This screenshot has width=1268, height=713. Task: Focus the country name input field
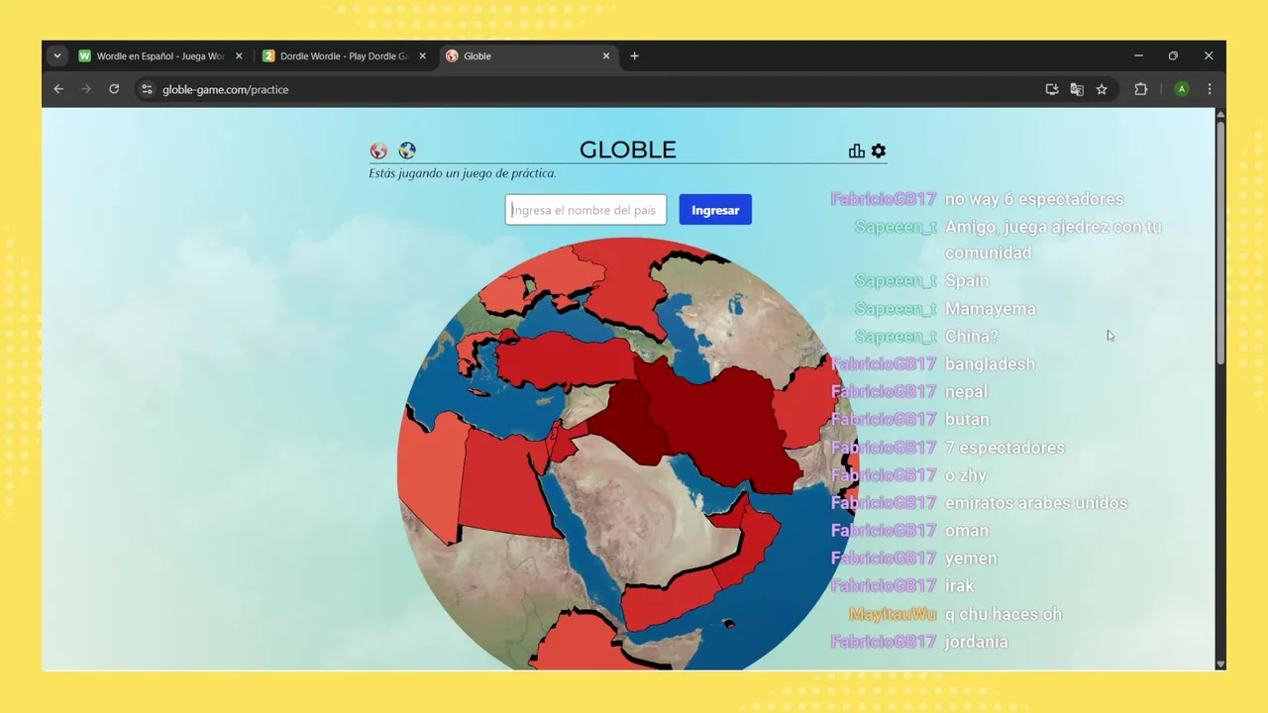585,209
